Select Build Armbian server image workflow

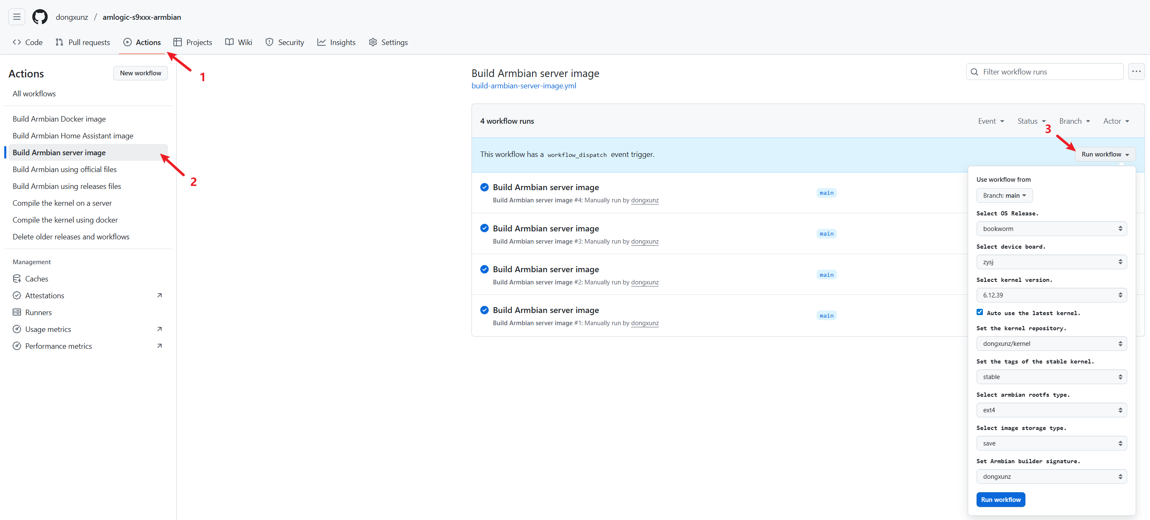coord(88,153)
